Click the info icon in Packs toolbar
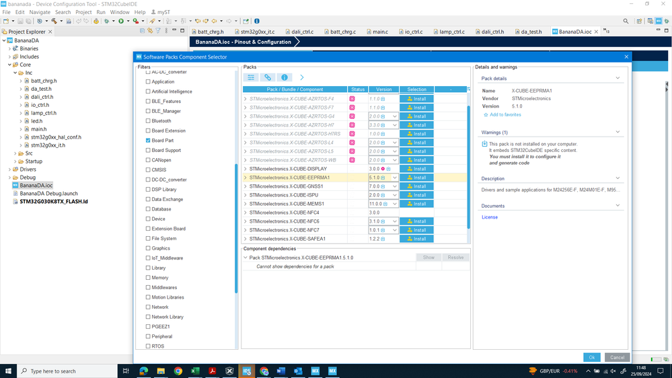This screenshot has width=672, height=378. (x=285, y=78)
